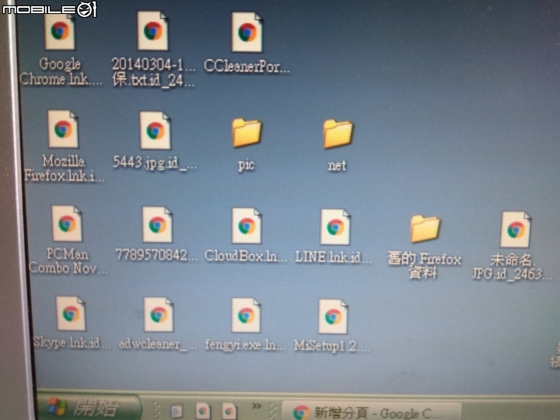Click the CCleanerPor... file name label

click(247, 66)
